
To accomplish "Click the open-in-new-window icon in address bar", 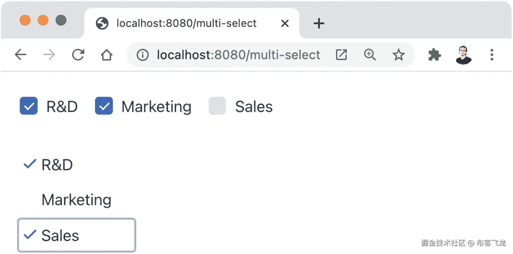I will click(x=341, y=55).
